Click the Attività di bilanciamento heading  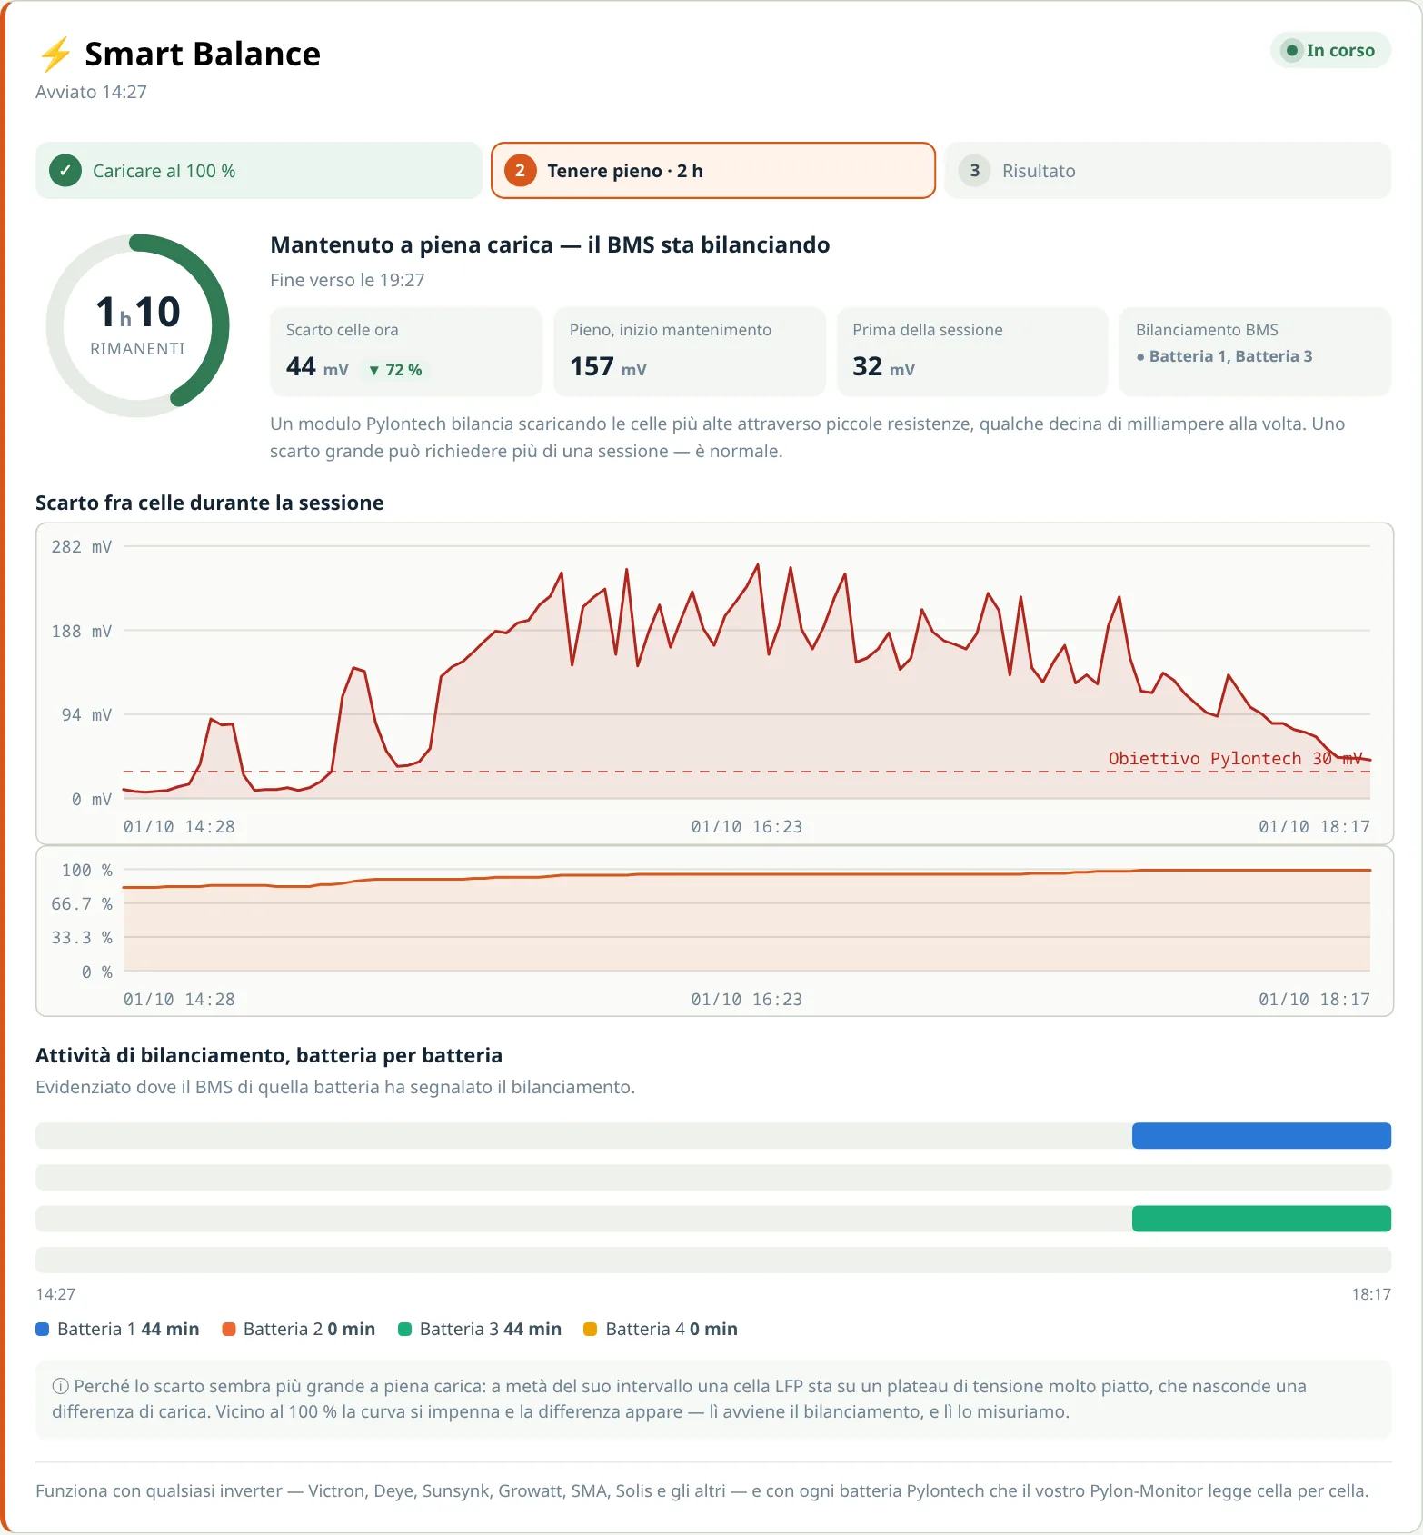click(x=269, y=1055)
